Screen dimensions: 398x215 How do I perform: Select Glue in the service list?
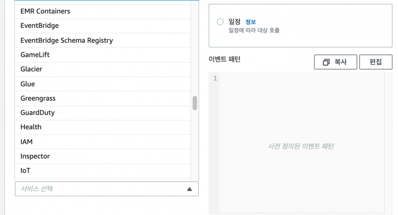pyautogui.click(x=102, y=84)
